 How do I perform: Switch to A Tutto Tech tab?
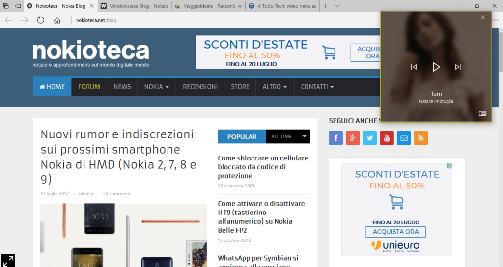283,6
